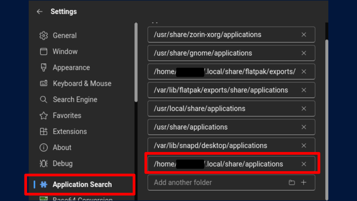Remove the /usr/share/zorin-xorg/applications folder

pos(304,35)
